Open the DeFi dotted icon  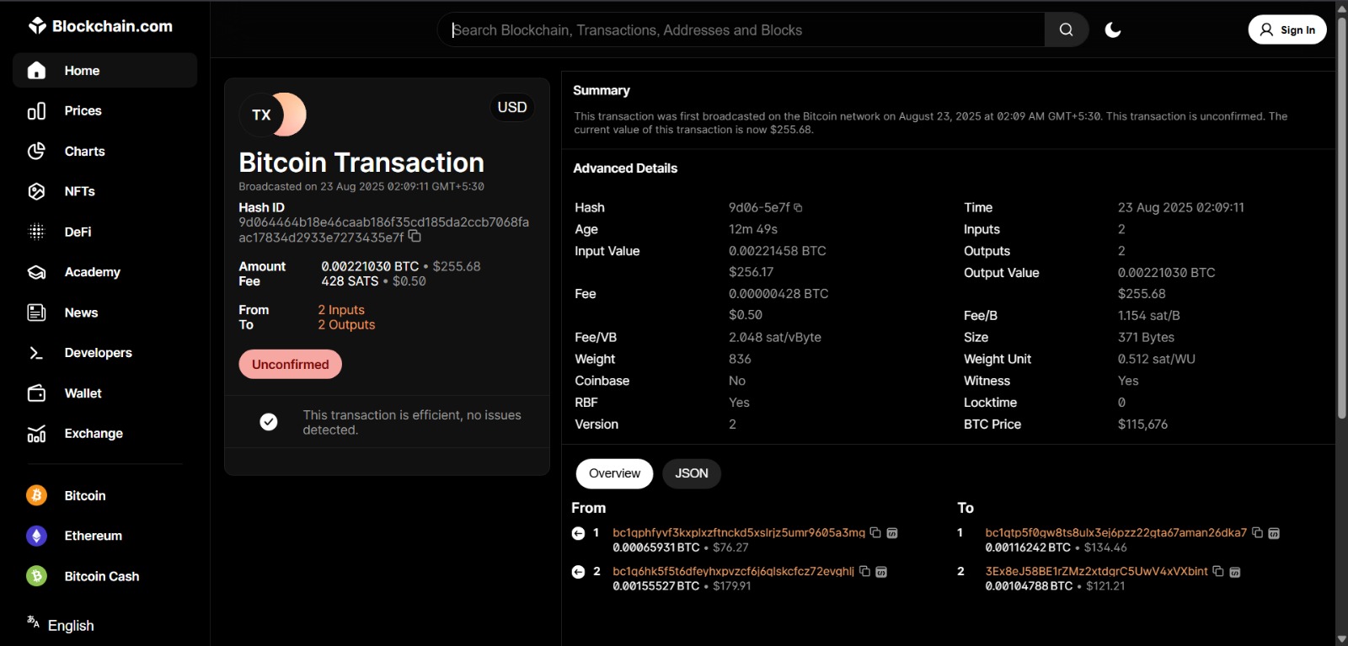36,232
